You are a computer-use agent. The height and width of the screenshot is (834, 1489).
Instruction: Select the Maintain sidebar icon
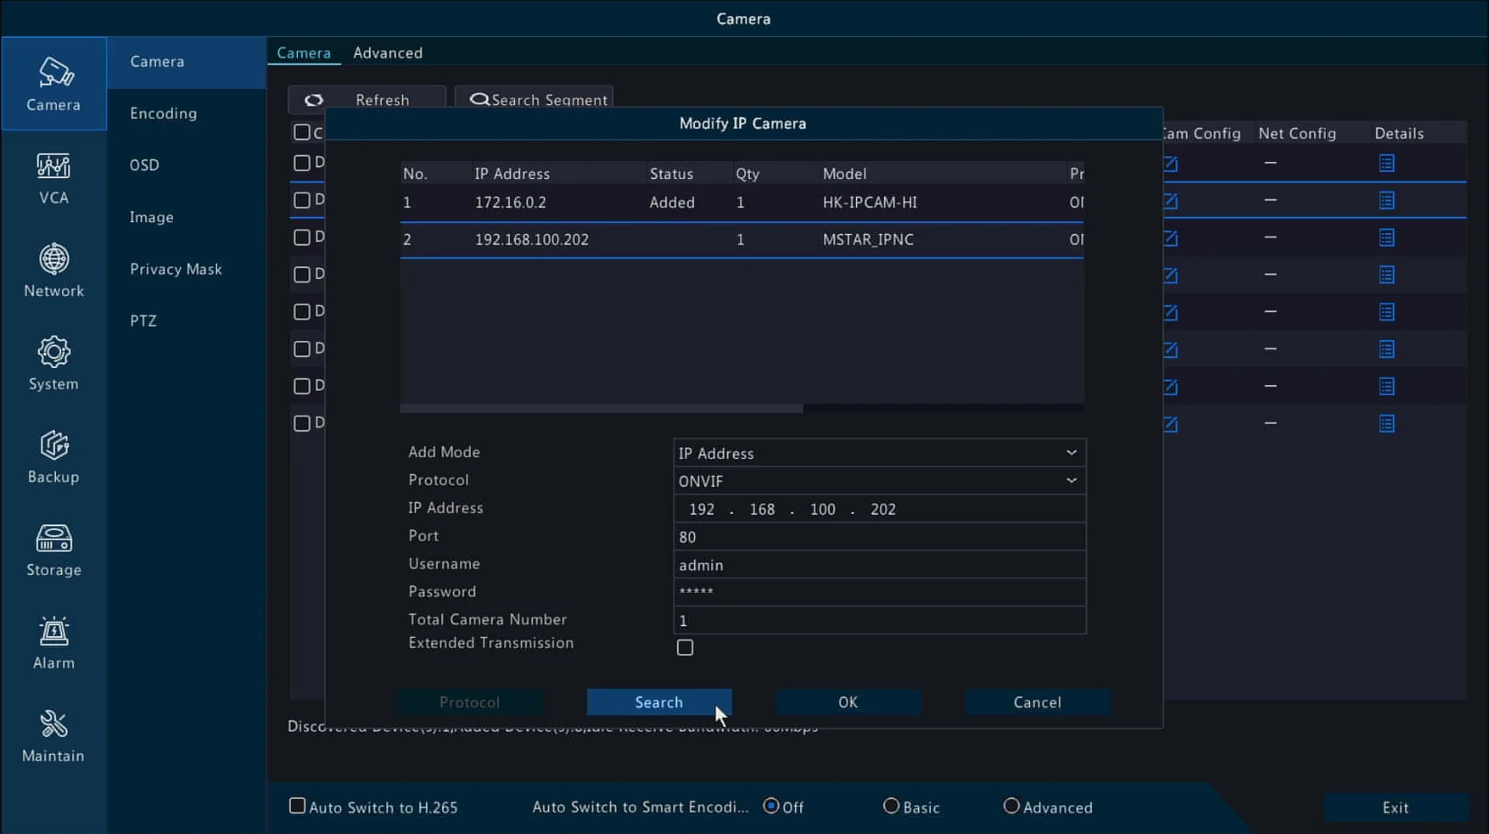pos(53,736)
